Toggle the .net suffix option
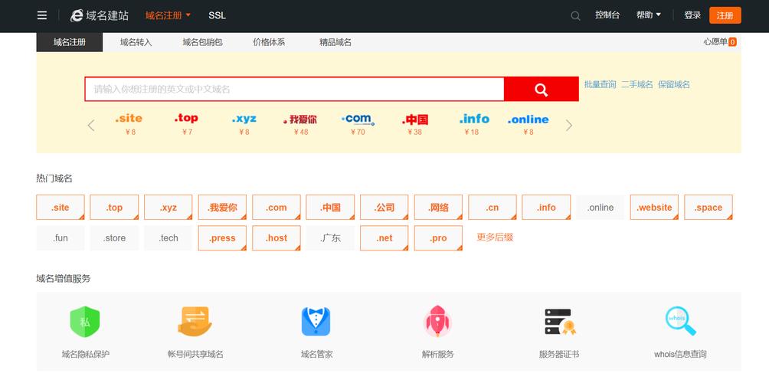Screen dimensions: 769x383 (x=384, y=238)
